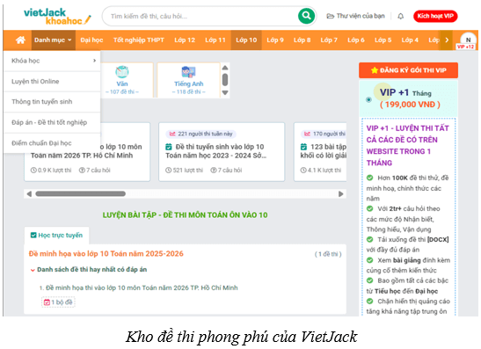The height and width of the screenshot is (349, 481).
Task: Open Đề minh họa vào lớp 10 Toán năm 2025-2026
Action: click(106, 254)
